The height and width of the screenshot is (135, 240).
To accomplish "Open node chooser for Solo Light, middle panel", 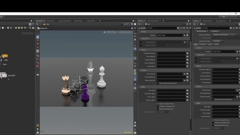I will click(187, 90).
